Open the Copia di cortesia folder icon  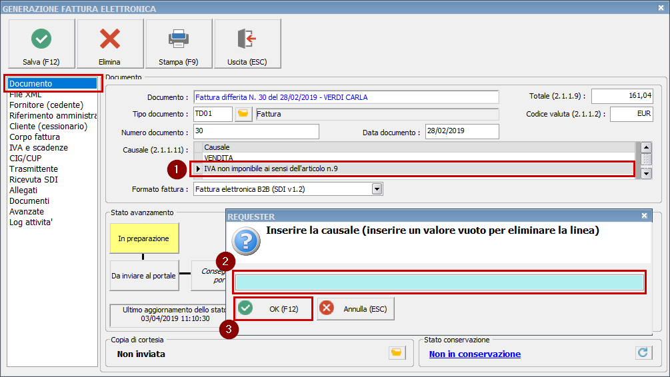[x=397, y=353]
